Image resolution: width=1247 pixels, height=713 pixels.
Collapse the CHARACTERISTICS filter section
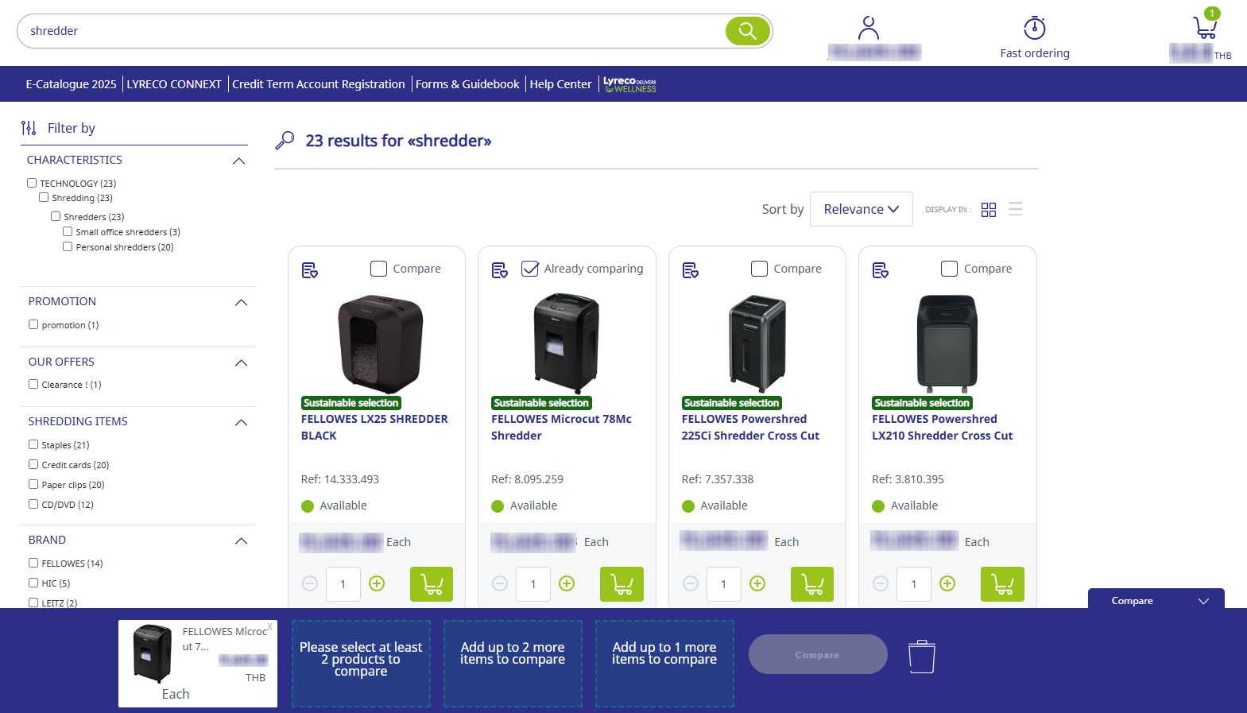pyautogui.click(x=238, y=161)
